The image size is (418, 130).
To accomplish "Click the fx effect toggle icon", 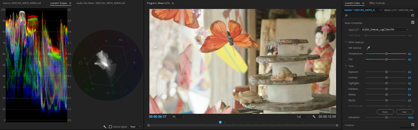I will point(346,15).
